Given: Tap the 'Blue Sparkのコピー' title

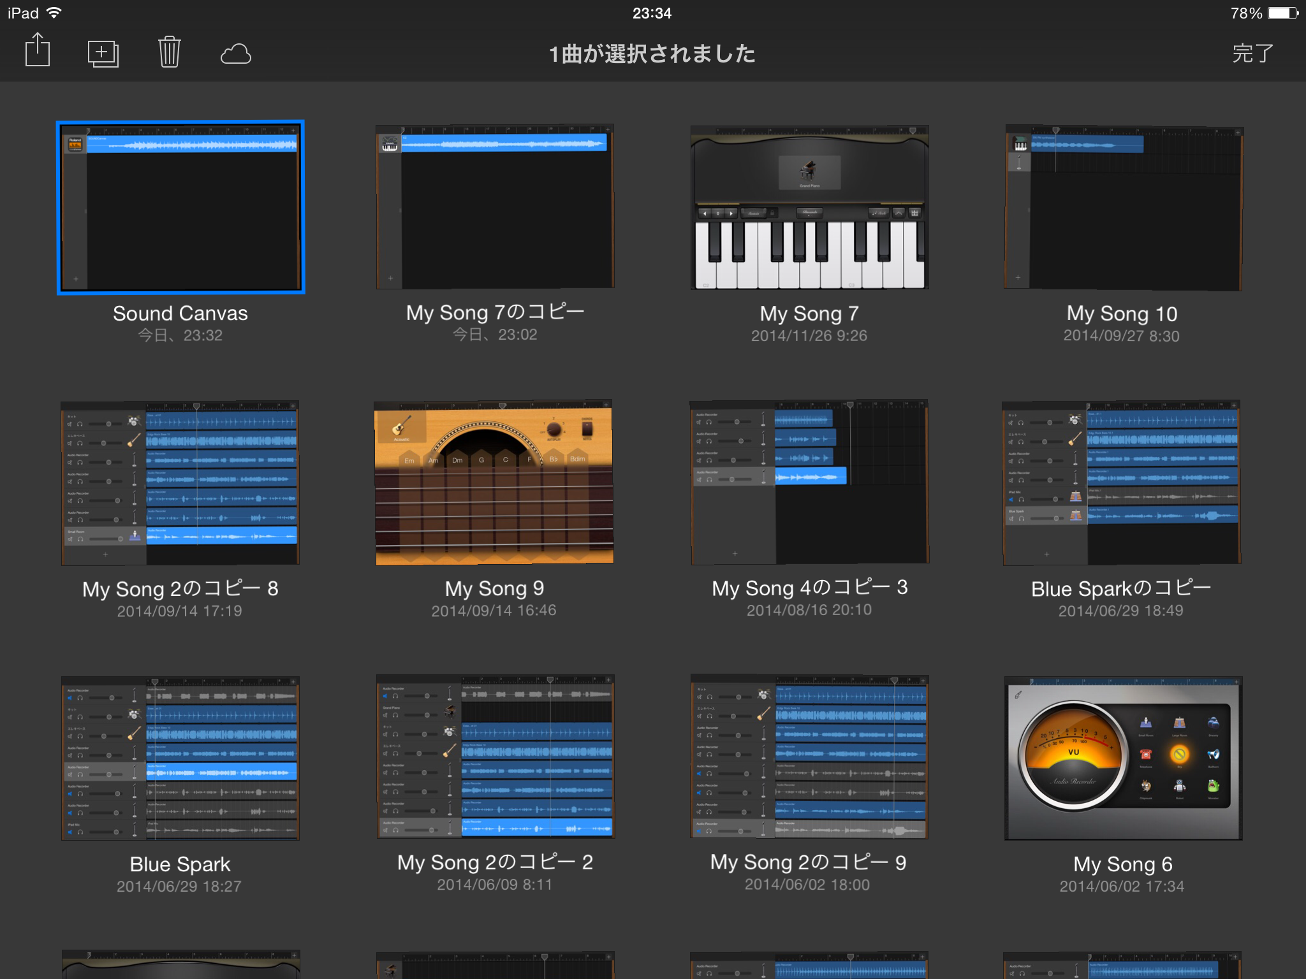Looking at the screenshot, I should point(1121,588).
